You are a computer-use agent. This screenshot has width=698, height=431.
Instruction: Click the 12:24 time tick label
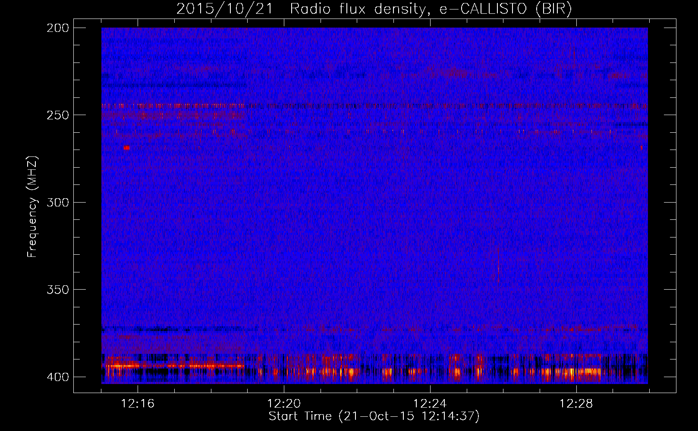click(x=430, y=404)
